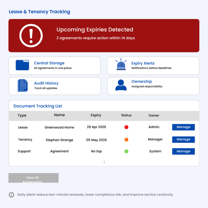
Task: Select the Greenwood Home name cell
Action: (x=59, y=127)
